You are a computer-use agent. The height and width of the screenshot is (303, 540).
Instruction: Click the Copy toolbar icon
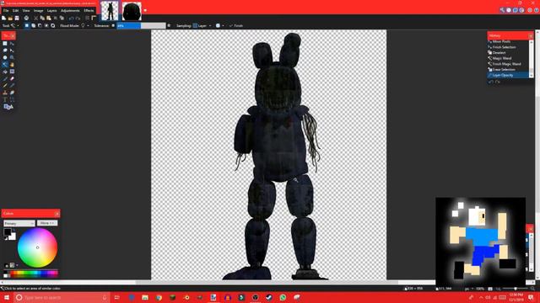[42, 19]
